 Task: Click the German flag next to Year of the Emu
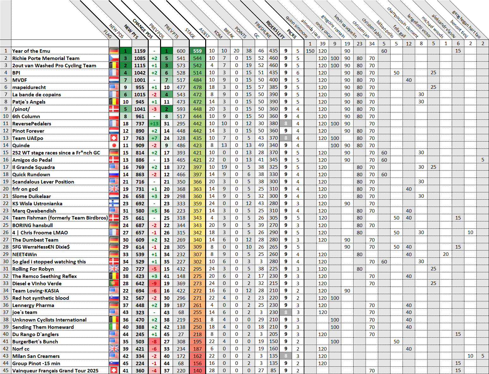[x=114, y=51]
